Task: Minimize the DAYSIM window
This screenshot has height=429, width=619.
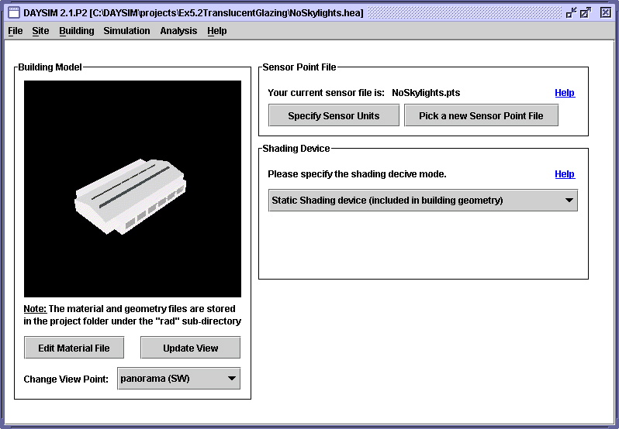Action: click(x=571, y=12)
